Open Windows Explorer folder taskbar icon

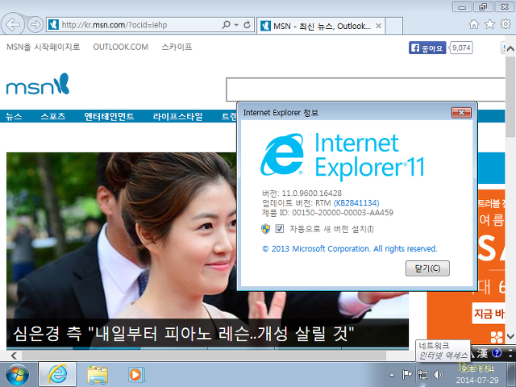(x=98, y=375)
